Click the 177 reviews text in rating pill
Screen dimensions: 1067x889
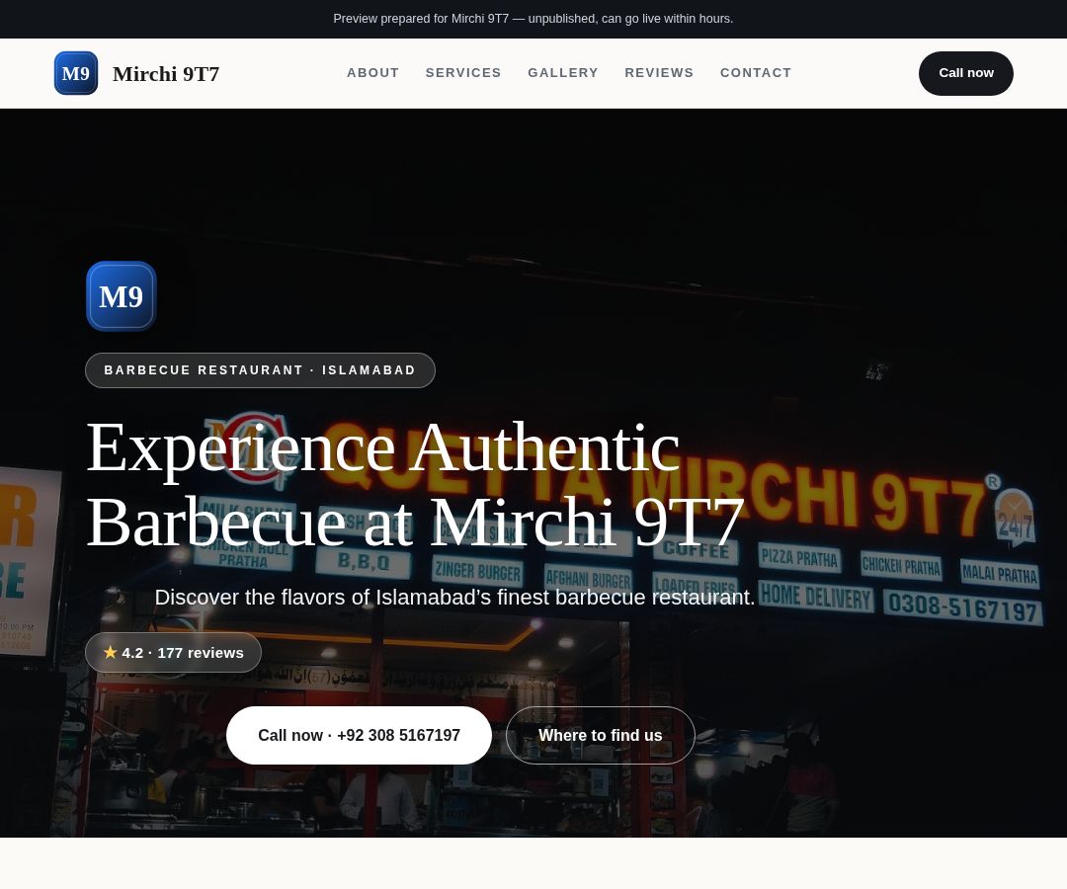(x=200, y=653)
